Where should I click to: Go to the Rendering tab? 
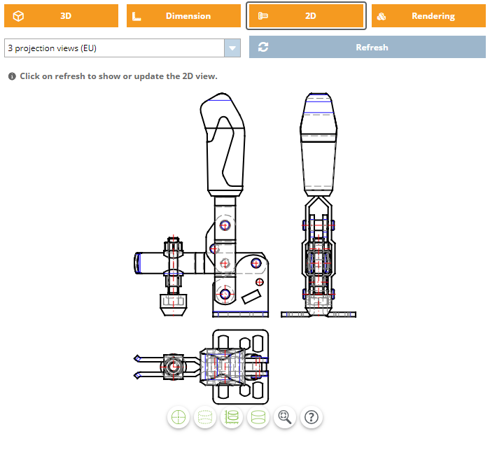coord(427,16)
